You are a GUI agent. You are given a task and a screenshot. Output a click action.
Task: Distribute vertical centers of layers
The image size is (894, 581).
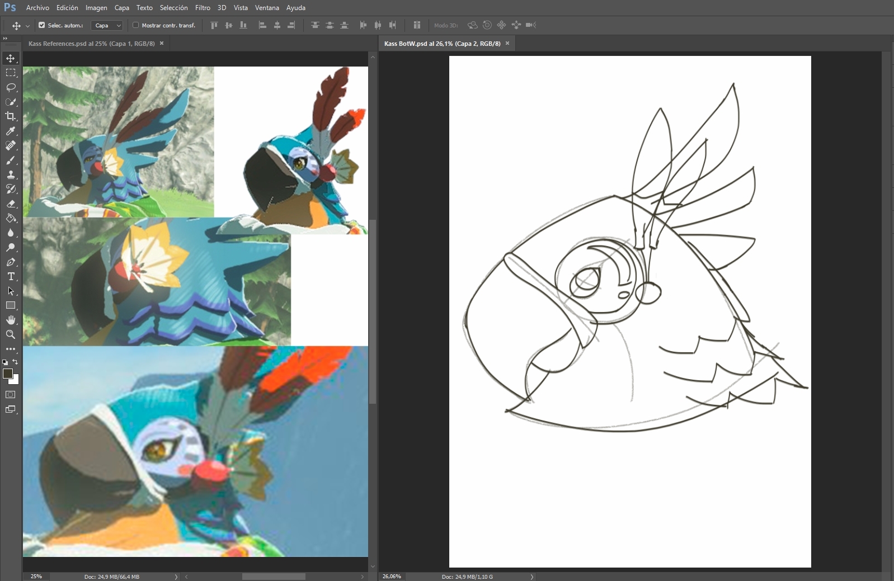[330, 25]
